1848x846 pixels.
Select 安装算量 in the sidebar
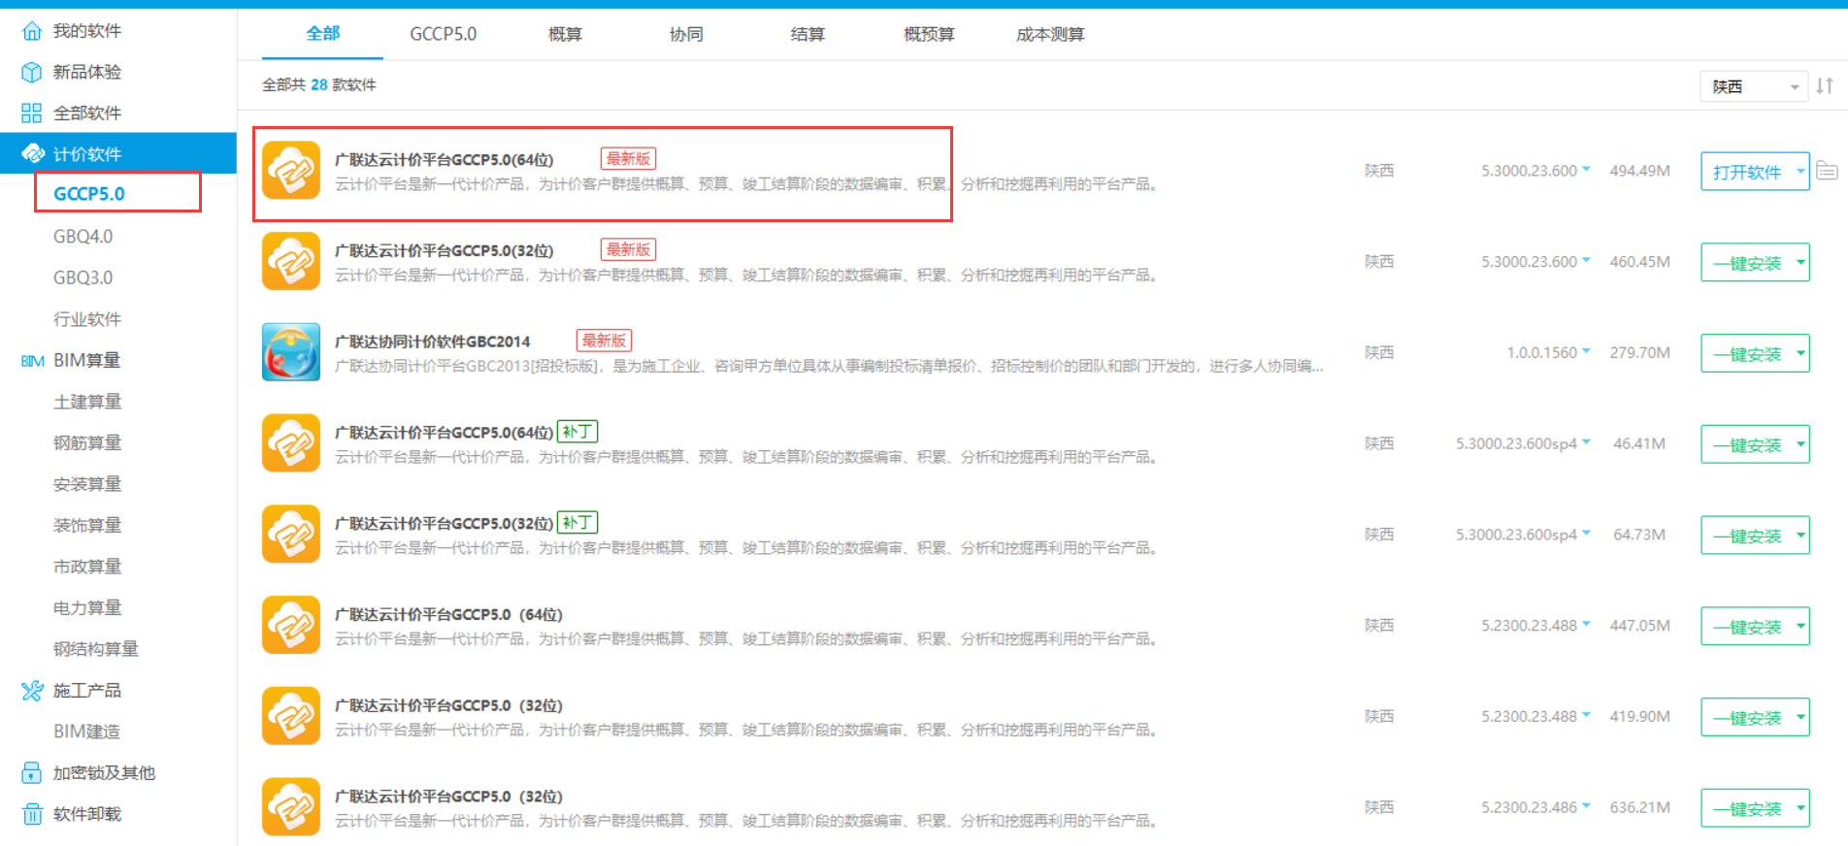[x=87, y=484]
